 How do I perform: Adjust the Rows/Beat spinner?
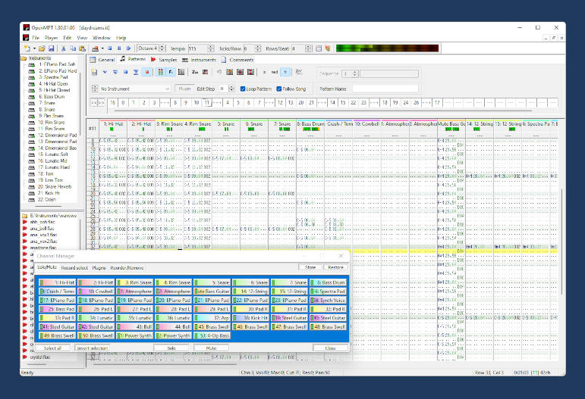(x=308, y=48)
